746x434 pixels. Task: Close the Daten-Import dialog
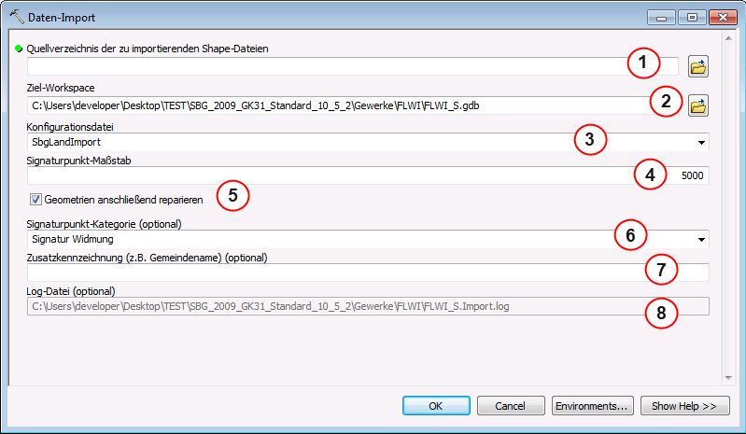723,18
